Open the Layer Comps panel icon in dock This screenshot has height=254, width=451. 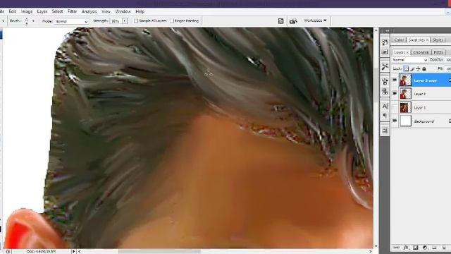[385, 131]
